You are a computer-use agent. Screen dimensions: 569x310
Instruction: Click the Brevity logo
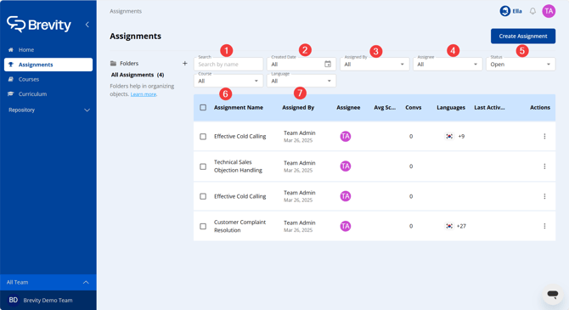point(39,25)
